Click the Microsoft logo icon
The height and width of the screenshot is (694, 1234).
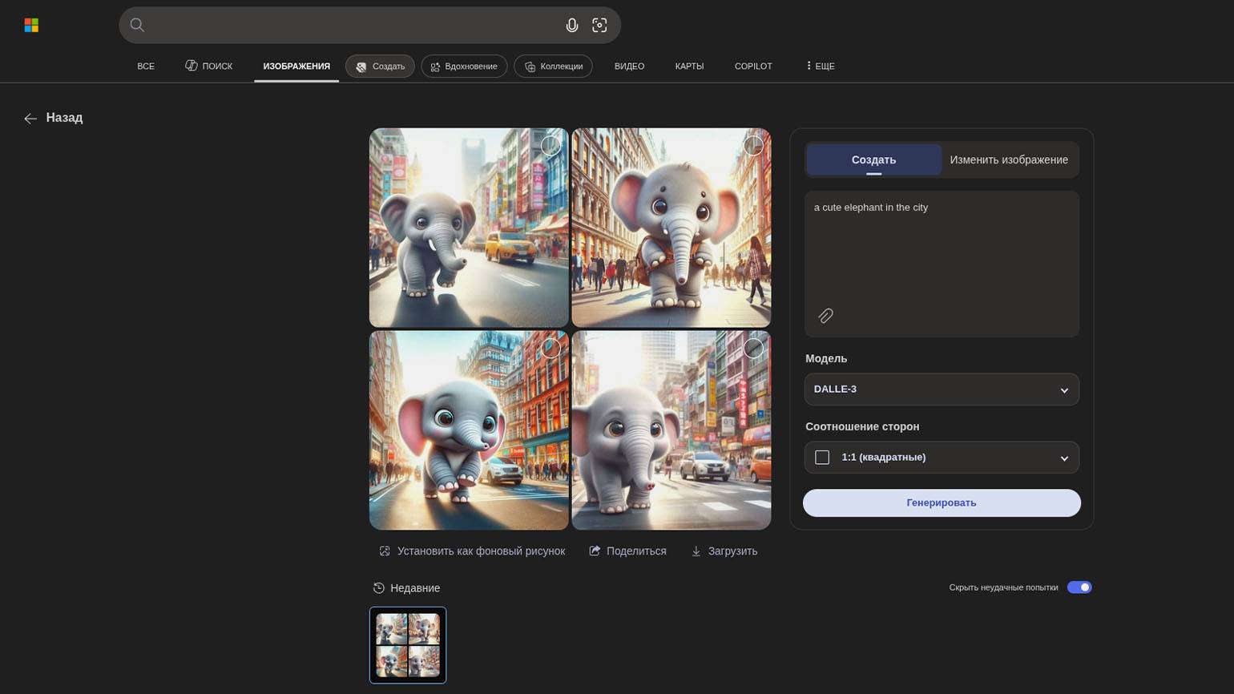(31, 26)
